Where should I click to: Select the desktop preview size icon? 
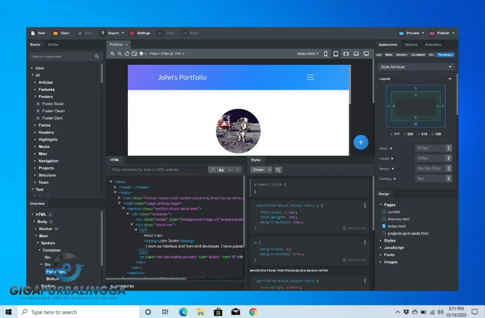(366, 54)
